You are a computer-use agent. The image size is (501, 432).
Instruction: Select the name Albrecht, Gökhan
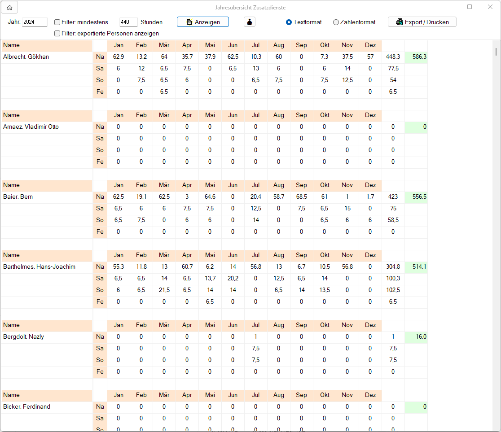(x=26, y=57)
